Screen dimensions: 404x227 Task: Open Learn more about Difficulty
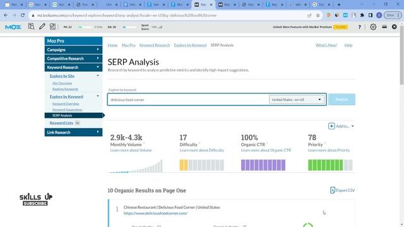pyautogui.click(x=202, y=150)
